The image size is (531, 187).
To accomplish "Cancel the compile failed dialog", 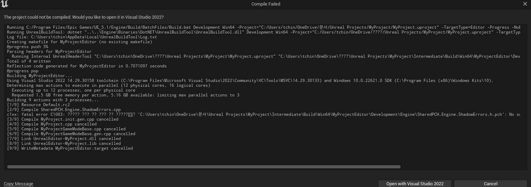I will click(491, 184).
